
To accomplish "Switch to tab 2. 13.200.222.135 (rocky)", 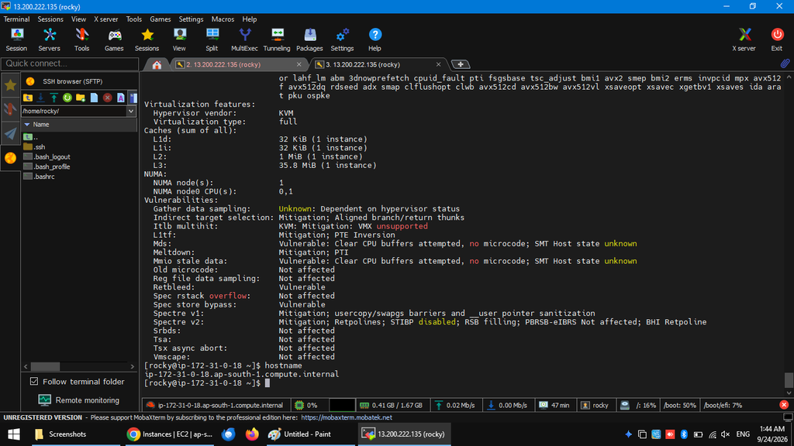I will pyautogui.click(x=223, y=65).
